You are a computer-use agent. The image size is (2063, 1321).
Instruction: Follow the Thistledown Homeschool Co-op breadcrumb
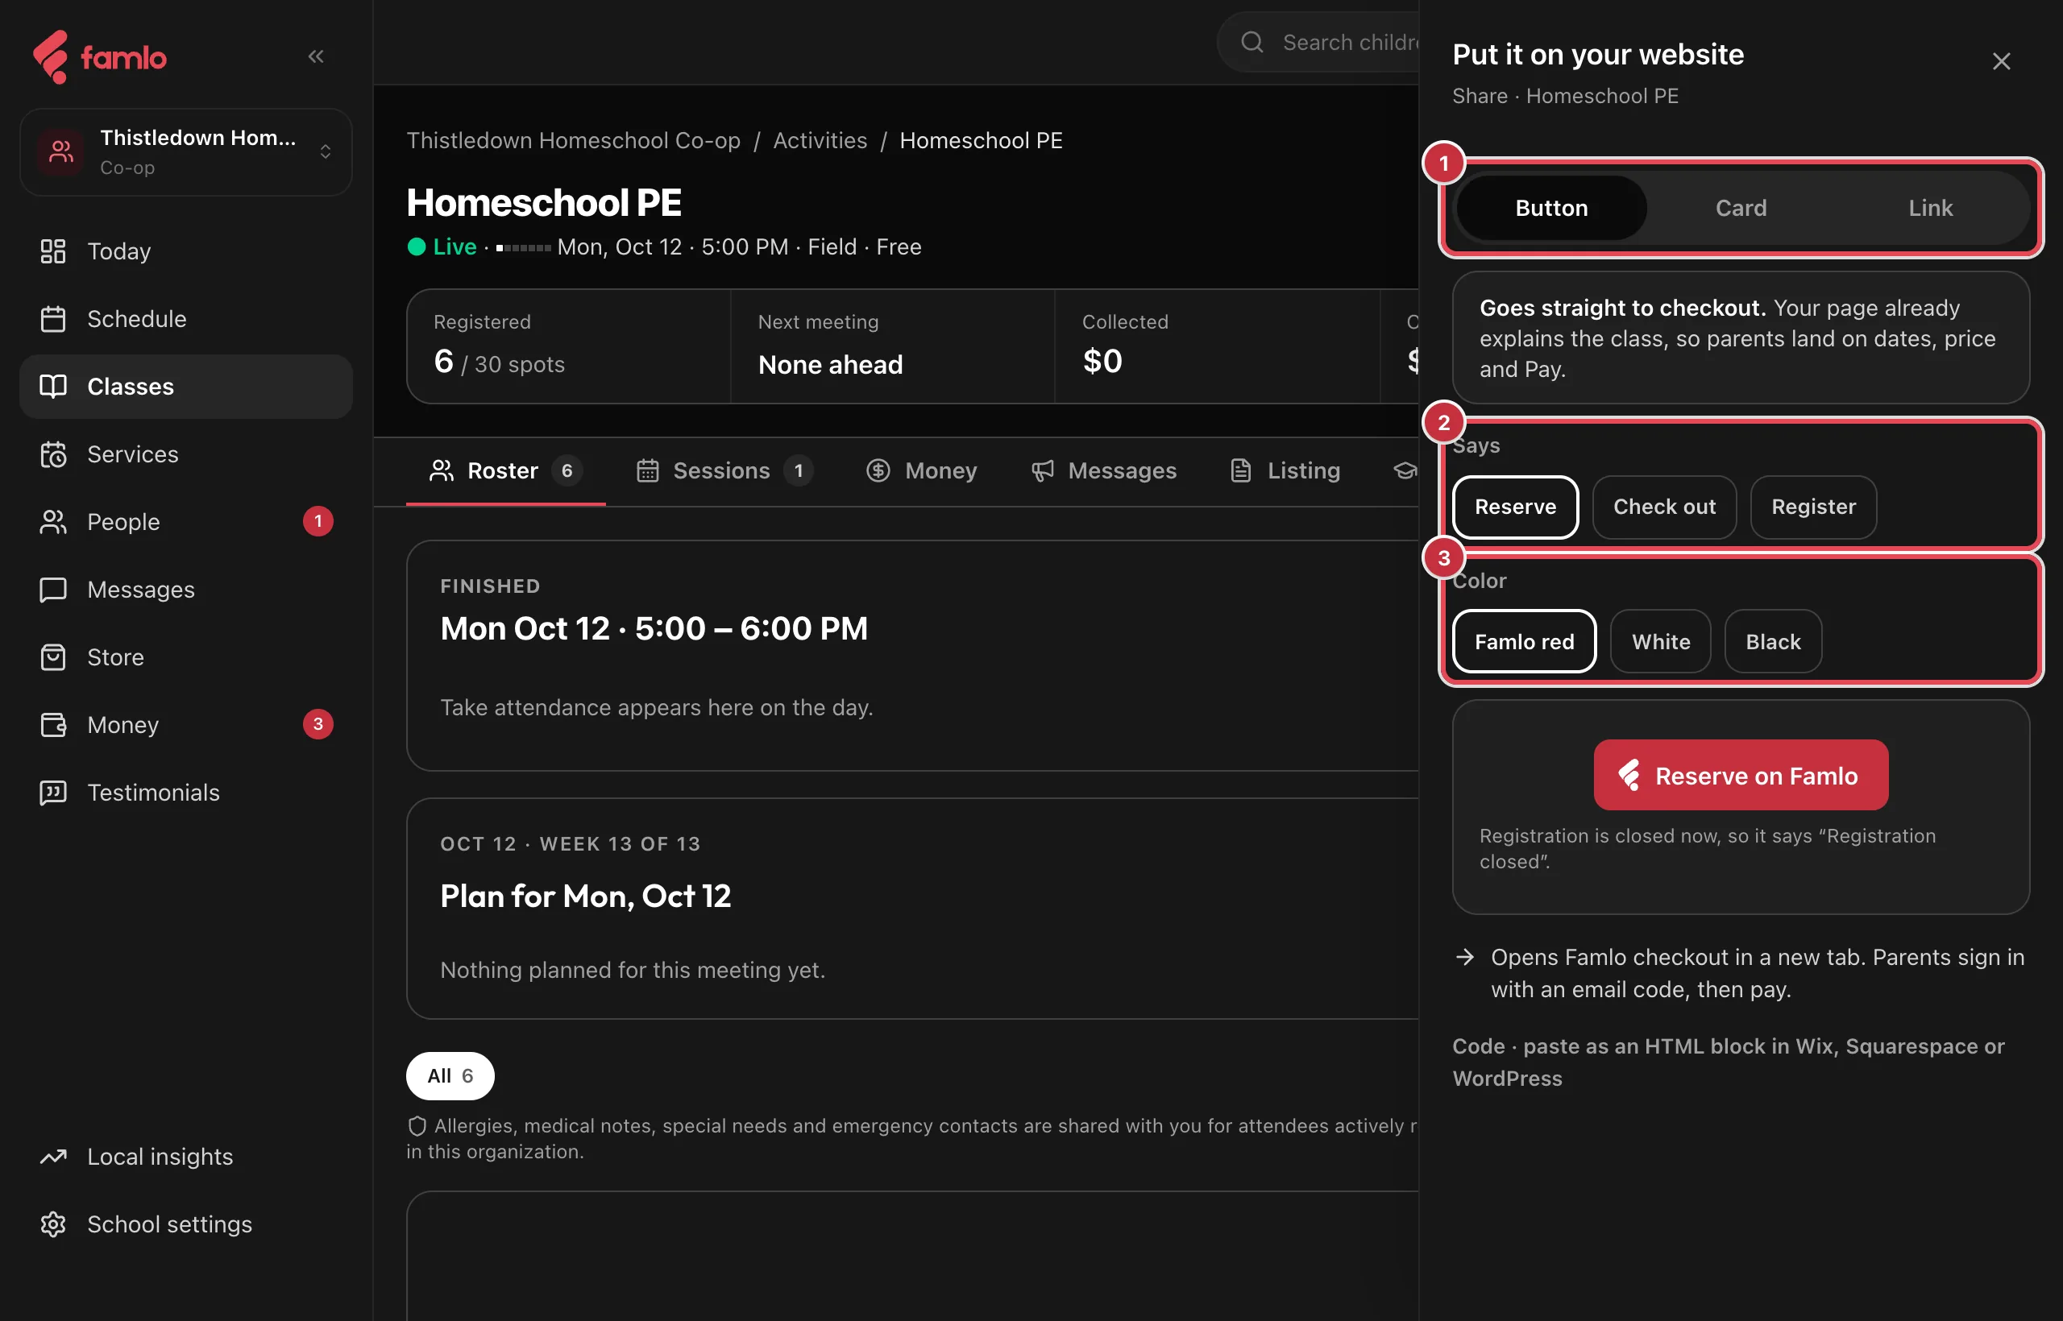pos(573,141)
